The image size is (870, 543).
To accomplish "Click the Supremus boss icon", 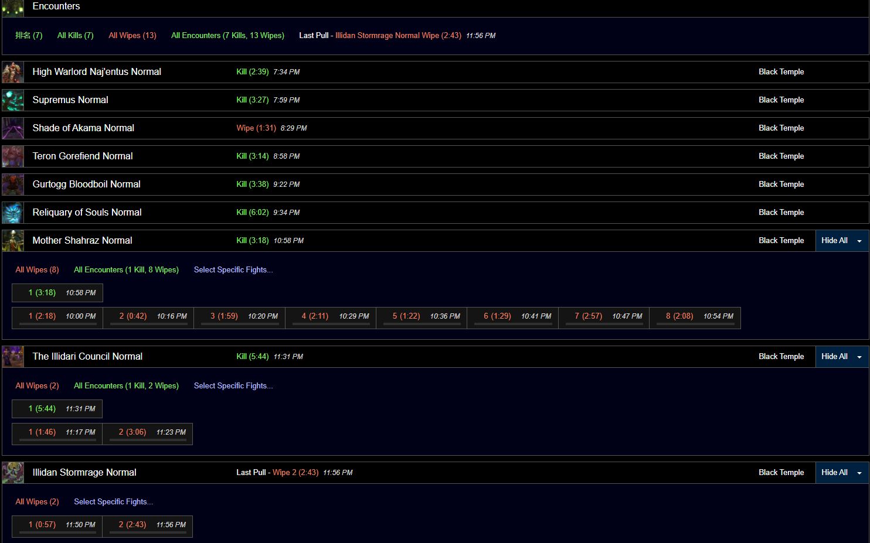I will coord(13,100).
